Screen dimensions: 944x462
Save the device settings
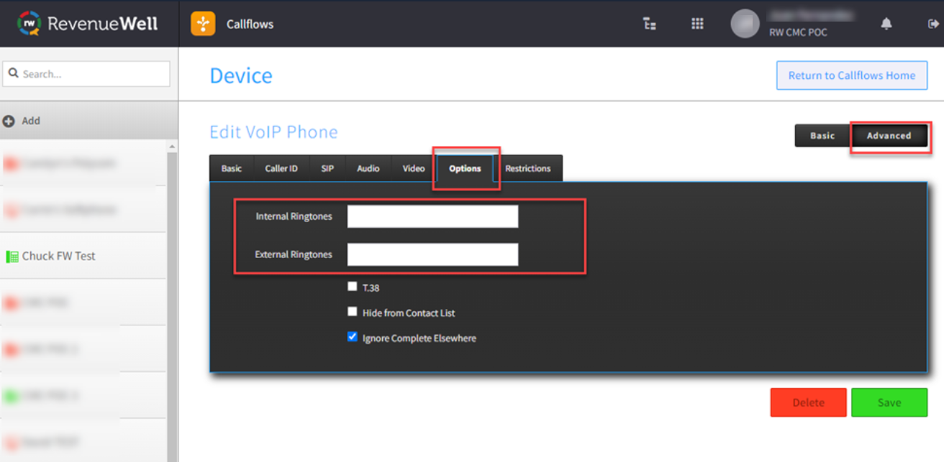tap(889, 402)
